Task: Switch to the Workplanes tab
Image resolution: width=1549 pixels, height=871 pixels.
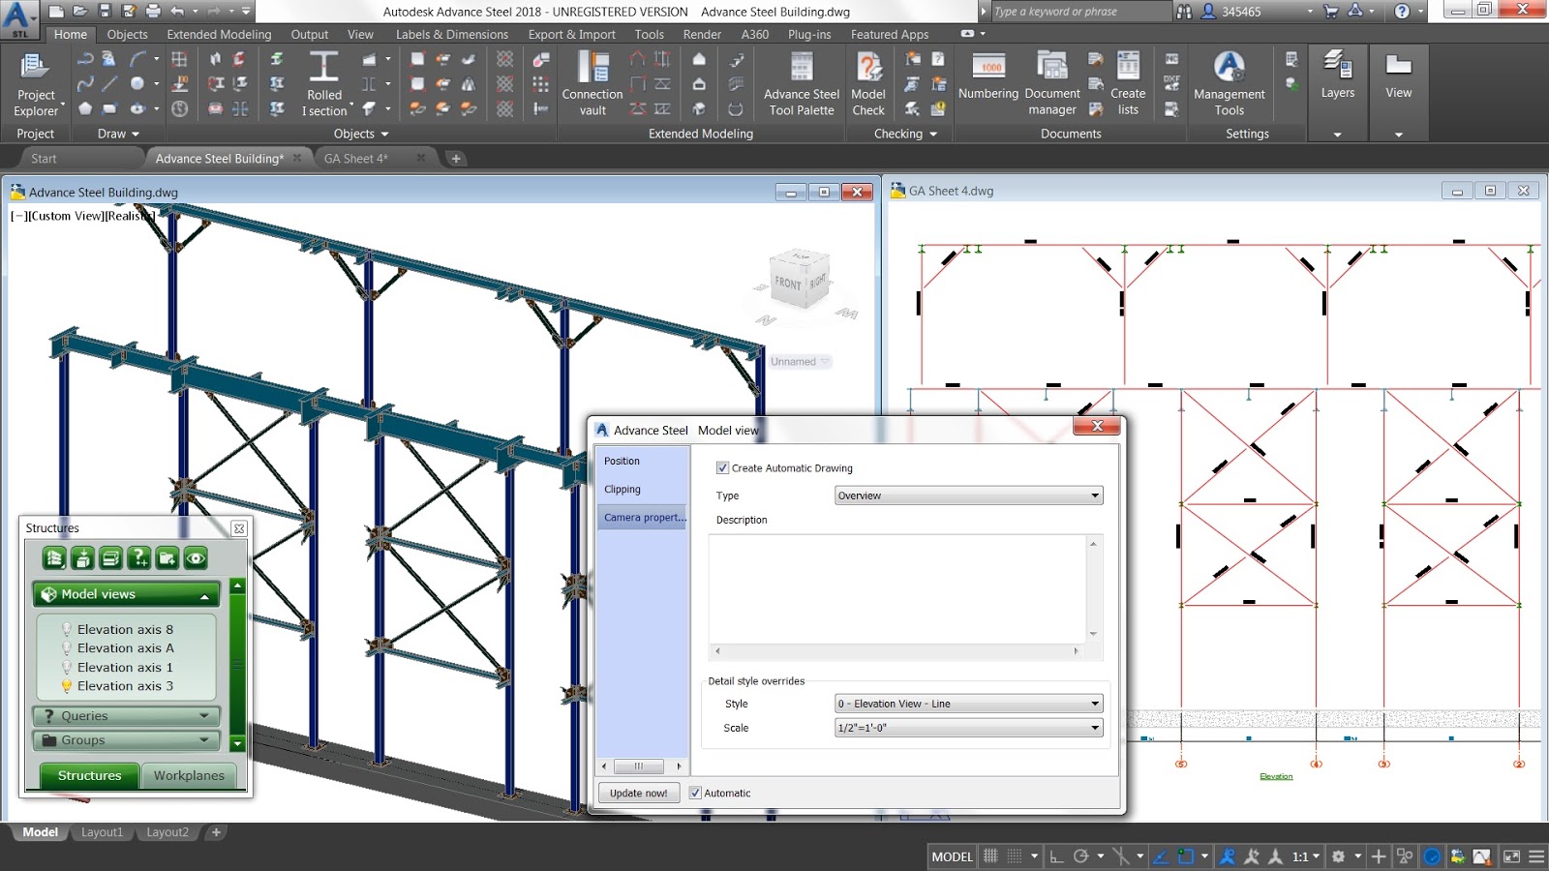Action: (190, 775)
